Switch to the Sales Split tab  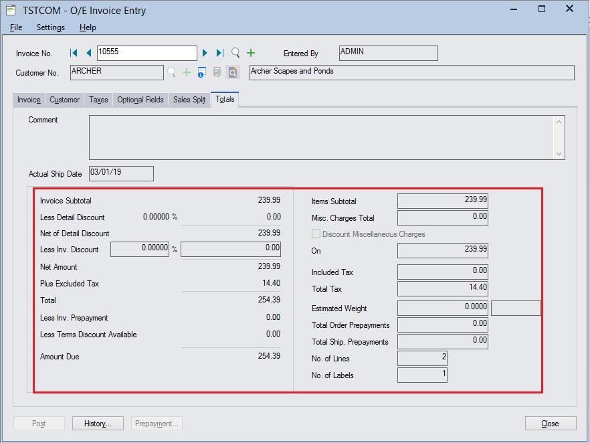(189, 100)
